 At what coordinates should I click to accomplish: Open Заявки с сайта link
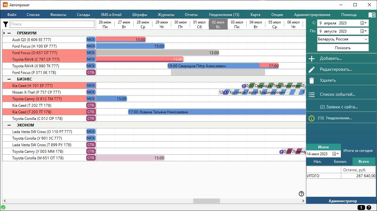[x=339, y=107]
